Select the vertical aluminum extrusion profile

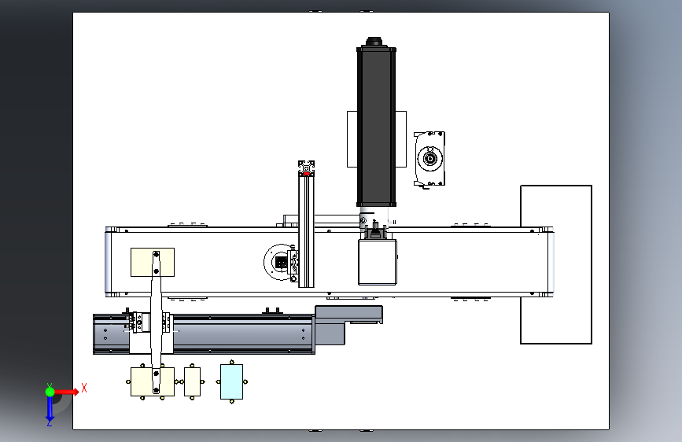tap(306, 230)
